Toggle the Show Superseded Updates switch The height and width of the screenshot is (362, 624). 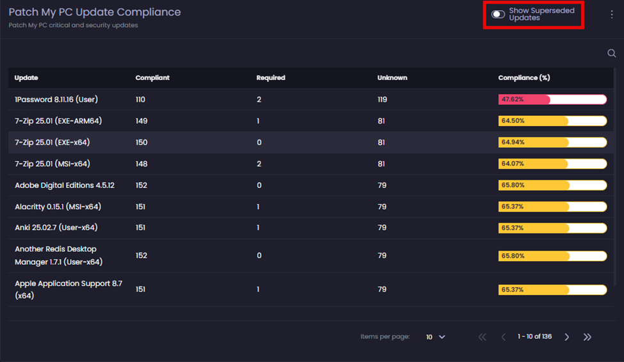click(498, 14)
